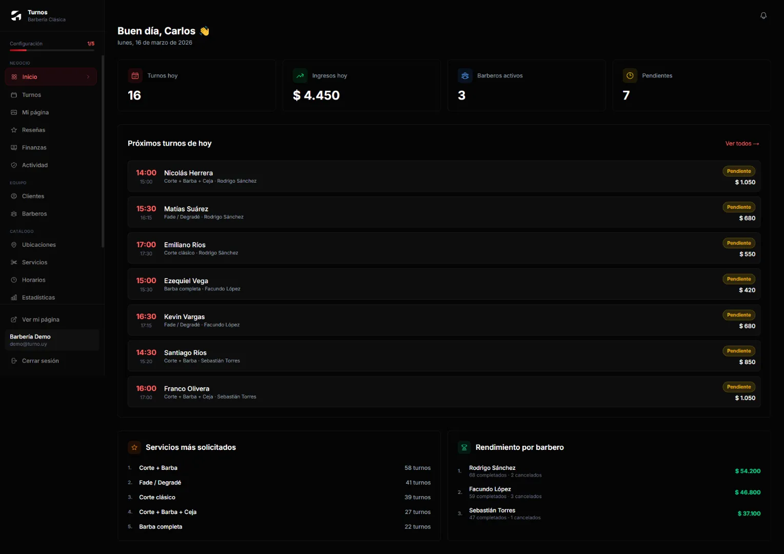Open the Finanzas section in sidebar
The image size is (784, 554).
(x=34, y=148)
